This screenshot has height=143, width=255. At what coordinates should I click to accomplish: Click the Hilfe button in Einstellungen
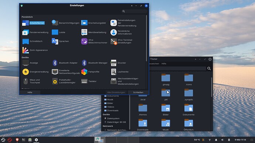coord(30,93)
